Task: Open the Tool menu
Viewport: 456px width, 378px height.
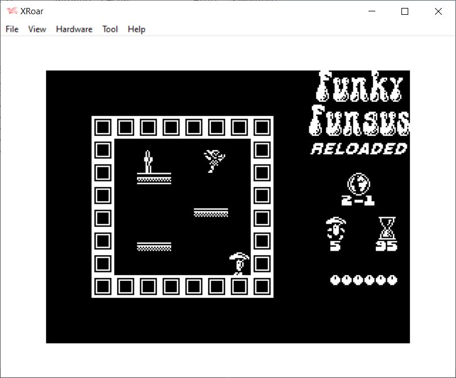Action: tap(110, 29)
